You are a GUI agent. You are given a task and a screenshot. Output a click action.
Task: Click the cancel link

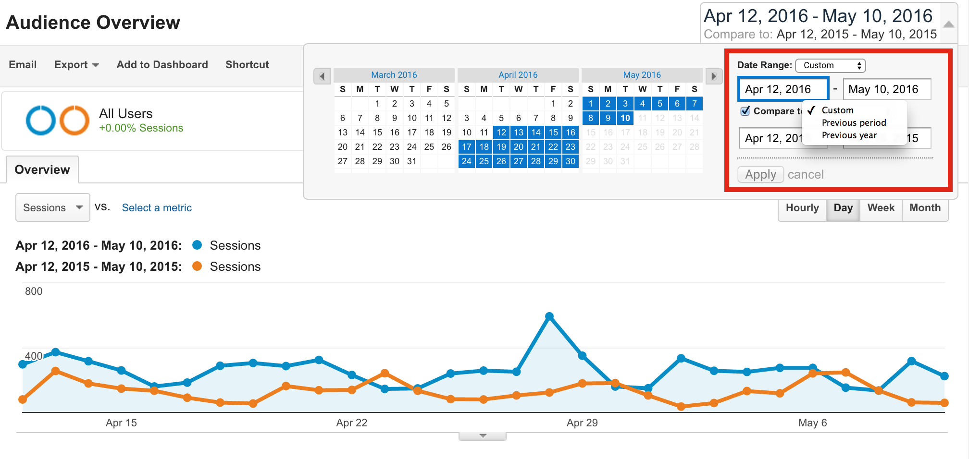pyautogui.click(x=806, y=174)
